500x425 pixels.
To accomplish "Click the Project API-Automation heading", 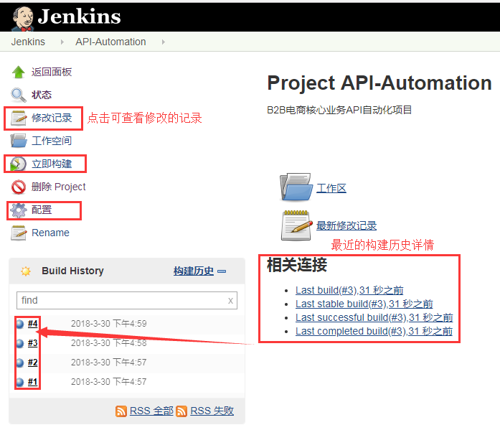I will pyautogui.click(x=379, y=83).
